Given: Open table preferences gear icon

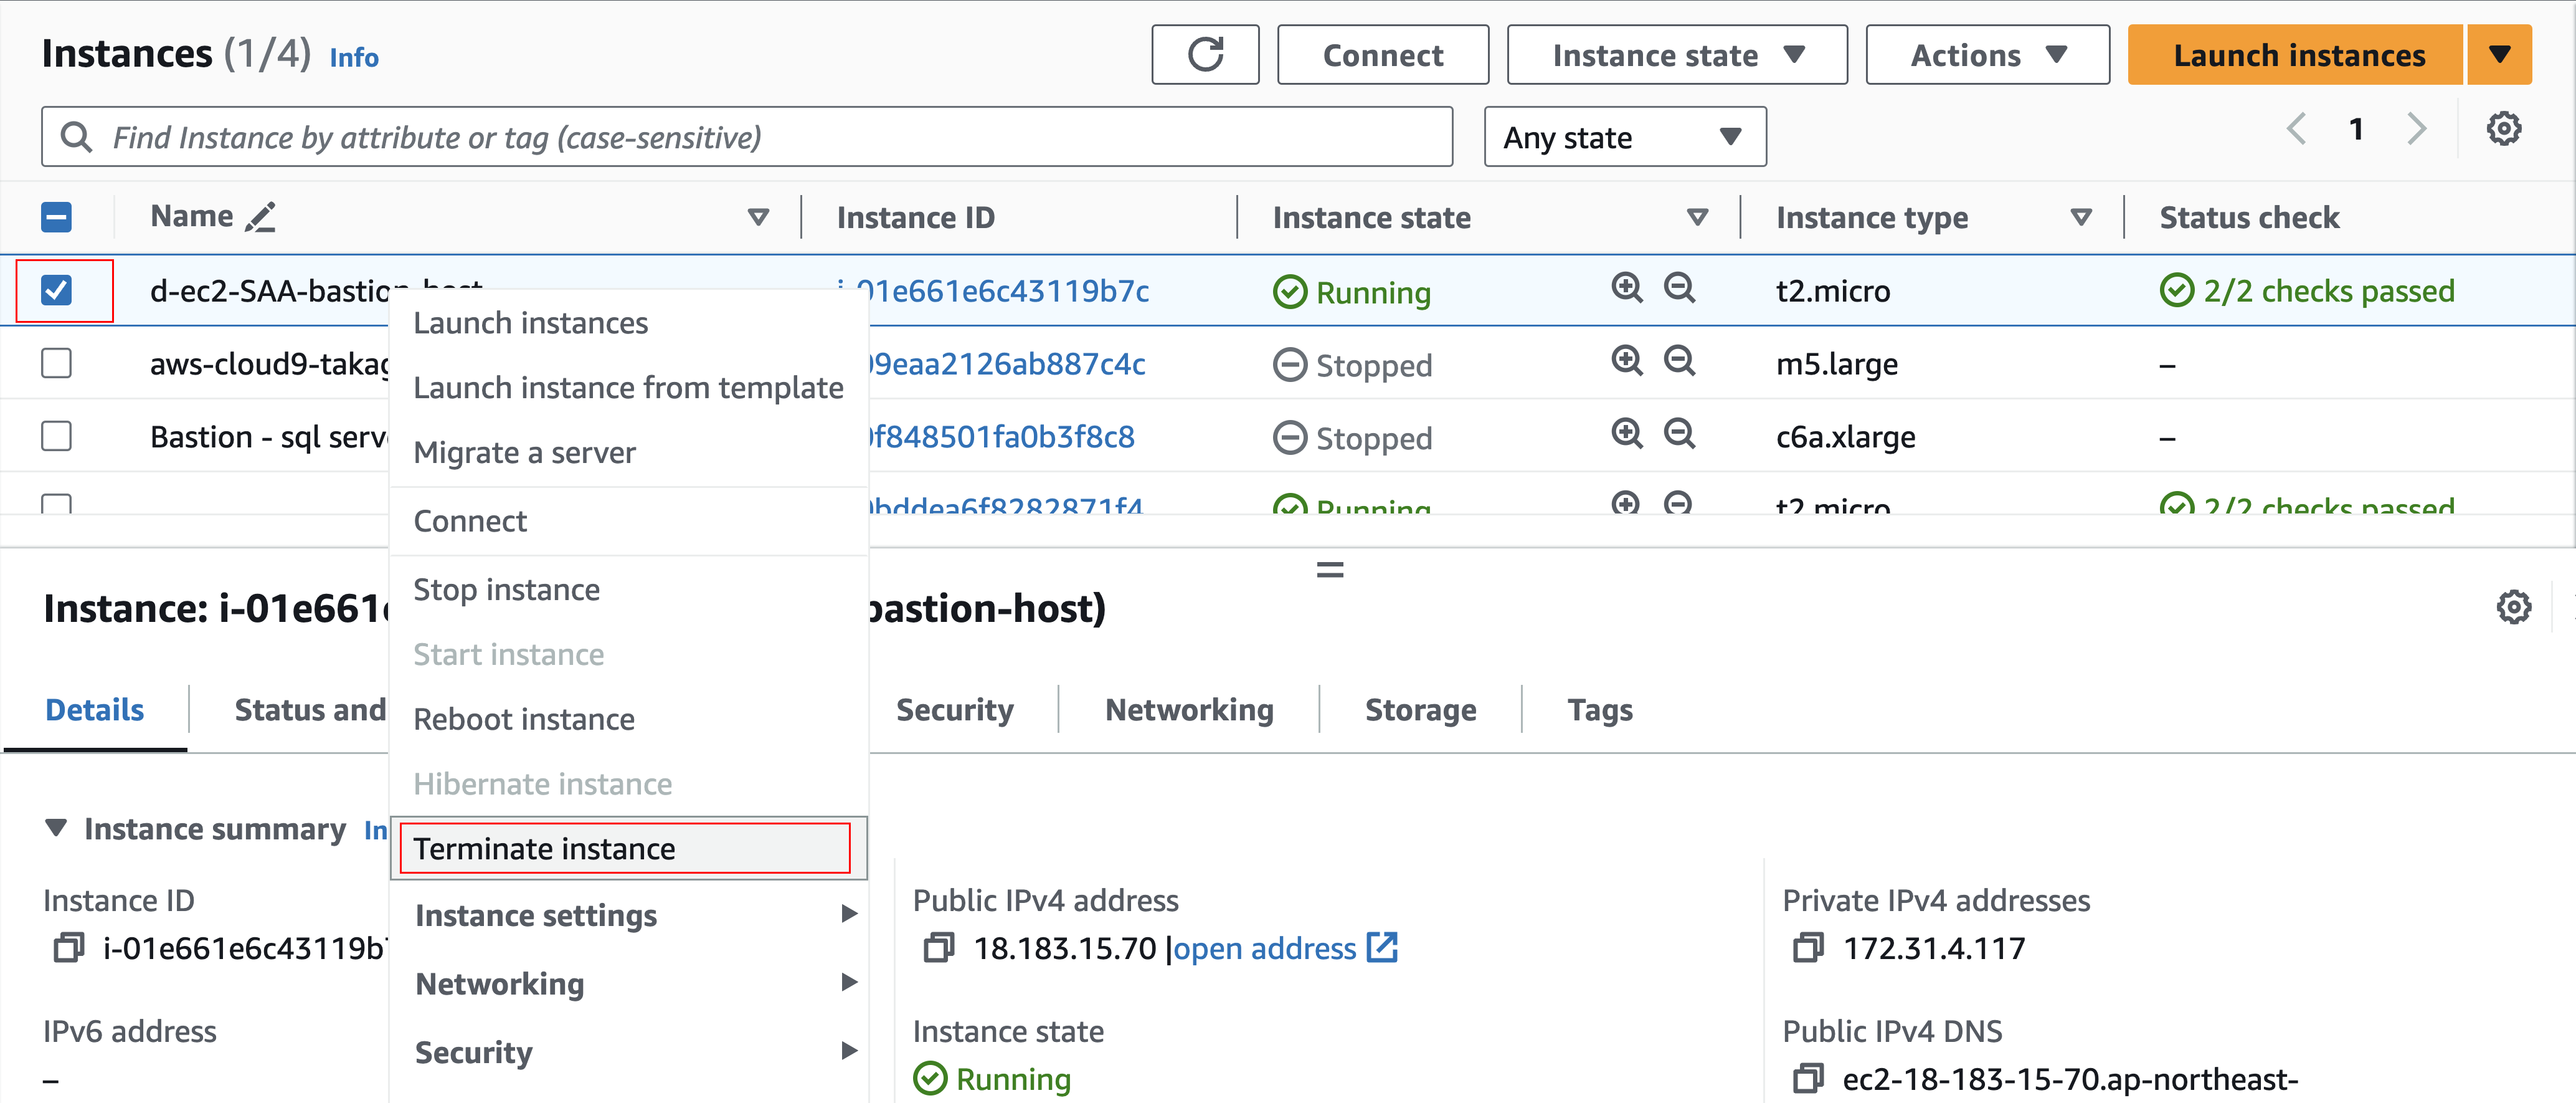Looking at the screenshot, I should click(x=2503, y=129).
